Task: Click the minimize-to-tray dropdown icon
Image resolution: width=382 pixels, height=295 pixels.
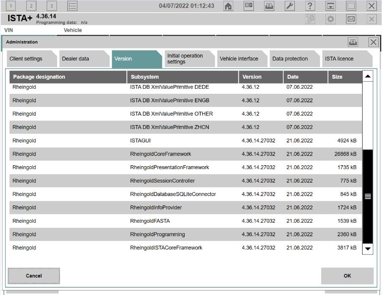Action: pyautogui.click(x=330, y=6)
